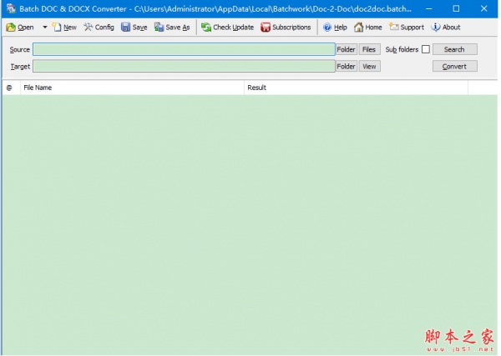Minimize the Batch DOC & DOCX Converter window

click(429, 8)
